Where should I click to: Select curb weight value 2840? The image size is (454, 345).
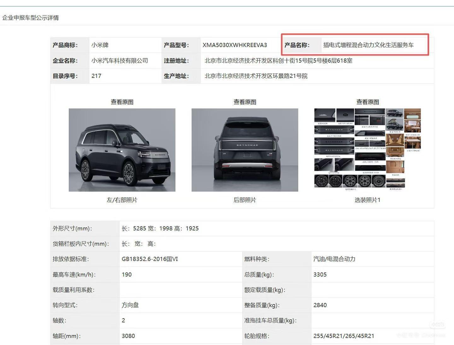(320, 305)
